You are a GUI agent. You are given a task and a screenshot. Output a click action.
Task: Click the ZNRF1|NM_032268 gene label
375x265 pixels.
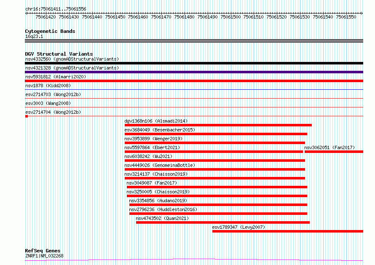(44, 256)
